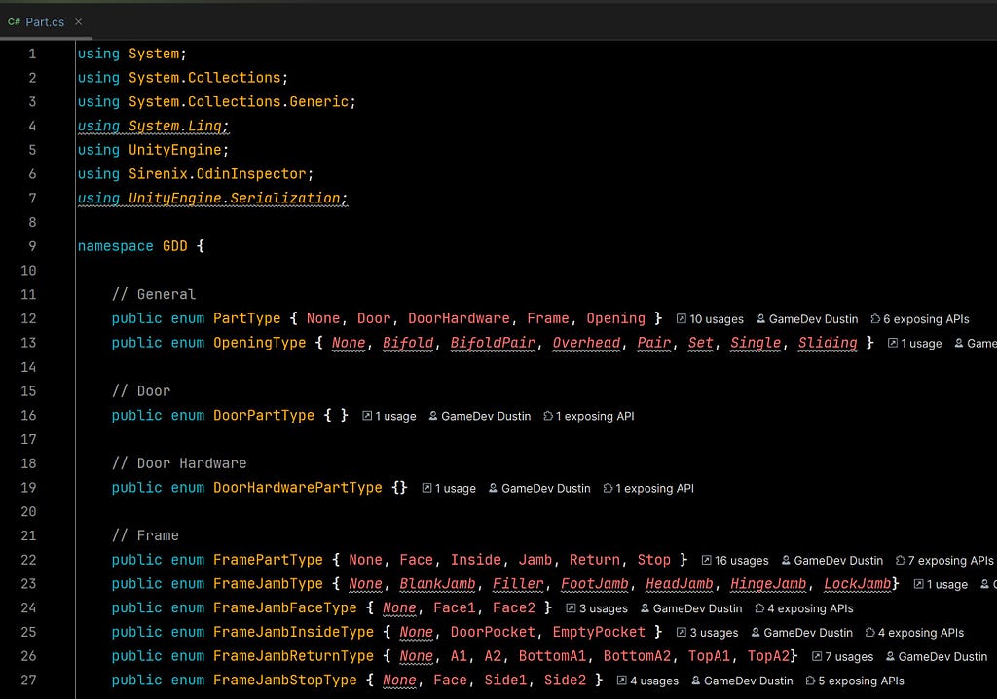
Task: Open '7 exposing APIs' hint
Action: pyautogui.click(x=950, y=561)
